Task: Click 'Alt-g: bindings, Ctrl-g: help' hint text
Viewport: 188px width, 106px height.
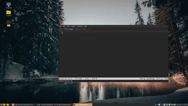Action: [154, 79]
